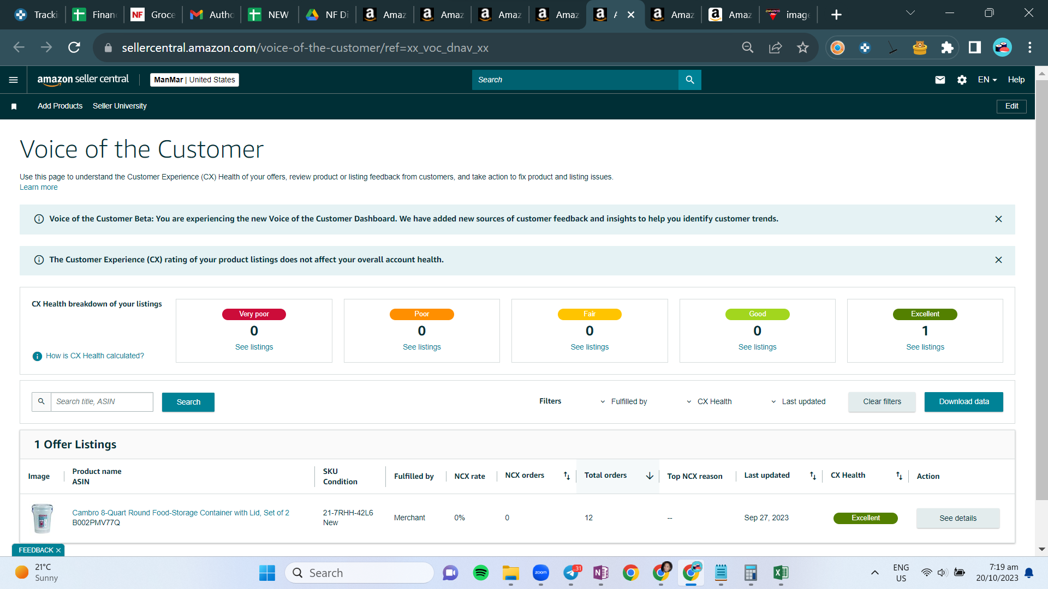Switch to the Finance browser tab
This screenshot has width=1048, height=589.
(94, 15)
